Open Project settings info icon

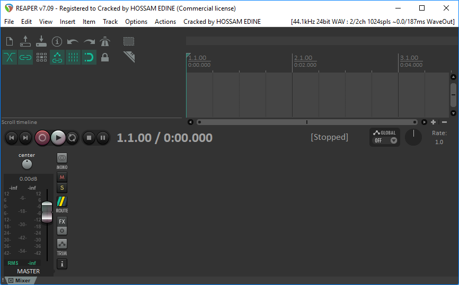[x=57, y=41]
